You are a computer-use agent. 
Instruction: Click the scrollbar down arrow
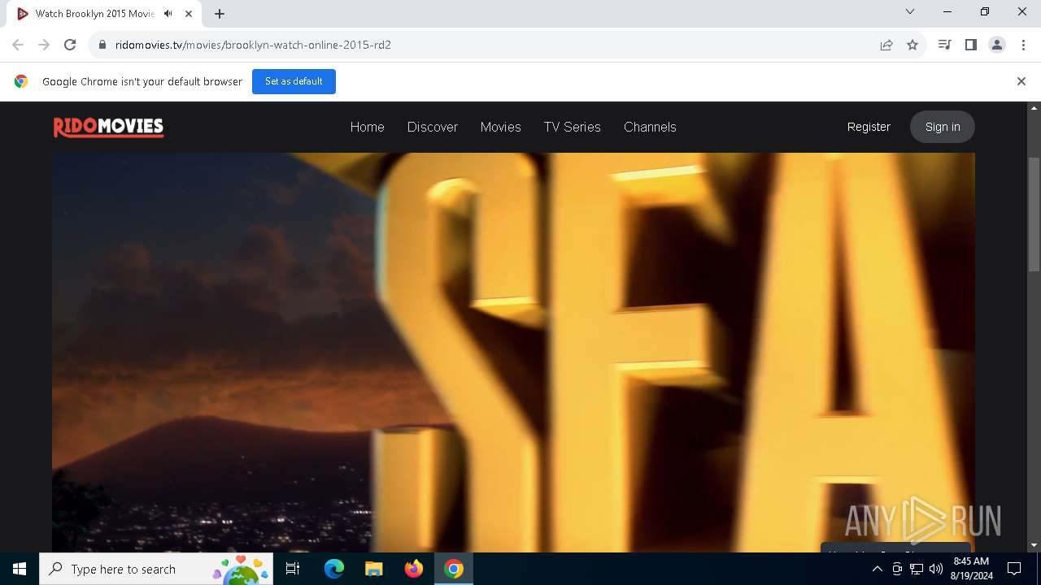pyautogui.click(x=1034, y=545)
